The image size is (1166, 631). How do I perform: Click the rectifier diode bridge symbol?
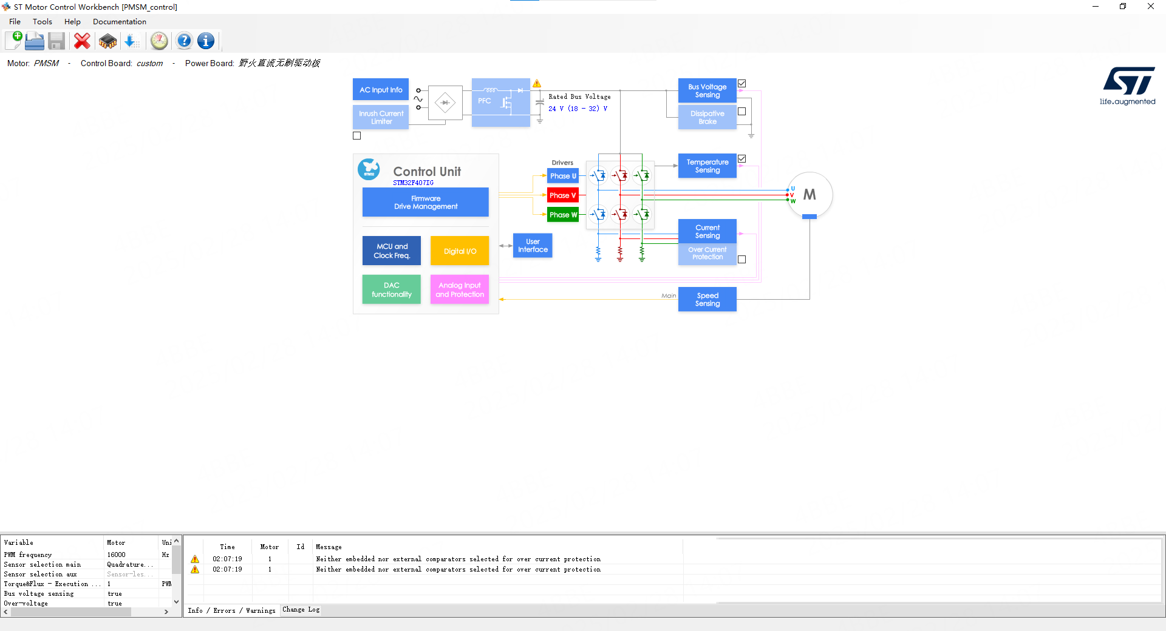click(445, 103)
